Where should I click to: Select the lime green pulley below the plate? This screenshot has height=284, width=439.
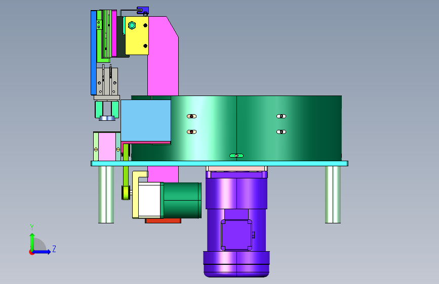(x=126, y=193)
